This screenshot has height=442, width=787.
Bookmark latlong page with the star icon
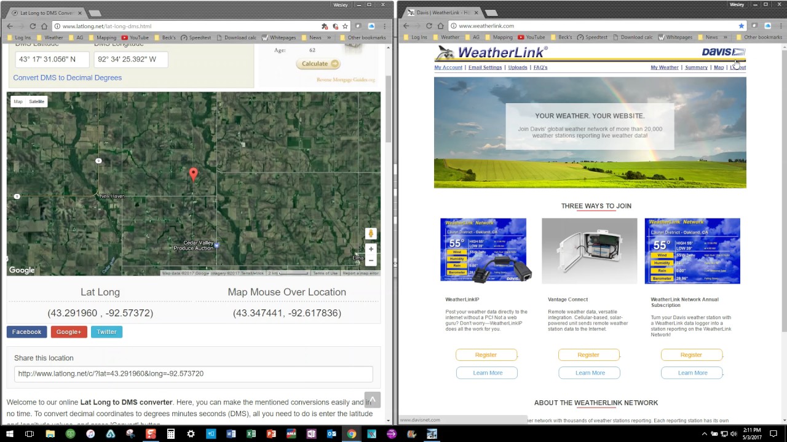point(346,26)
